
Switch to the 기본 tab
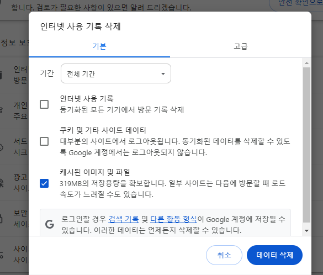99,46
